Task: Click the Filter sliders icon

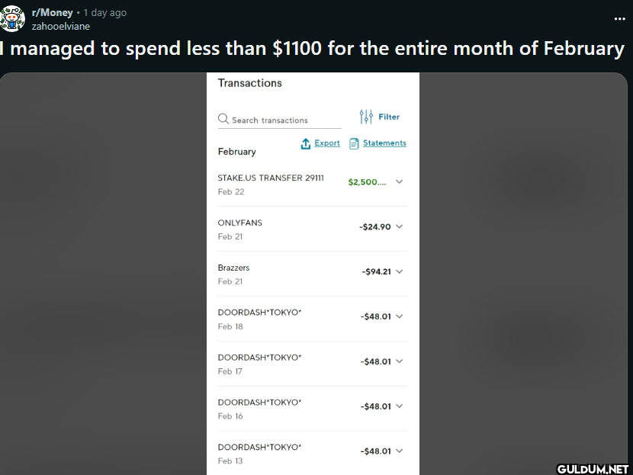Action: (x=366, y=117)
